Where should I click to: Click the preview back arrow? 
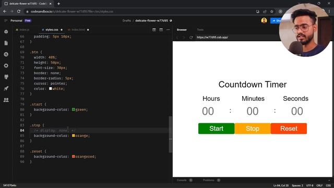tap(177, 37)
